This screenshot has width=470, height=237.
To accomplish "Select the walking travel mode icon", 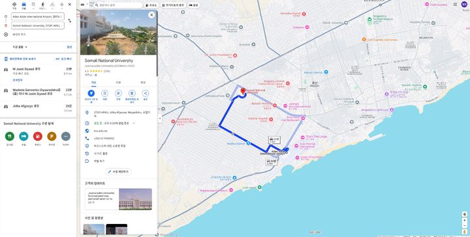I will point(43,5).
